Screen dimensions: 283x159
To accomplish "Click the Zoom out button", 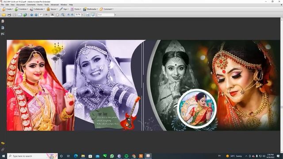I will click(x=69, y=15).
